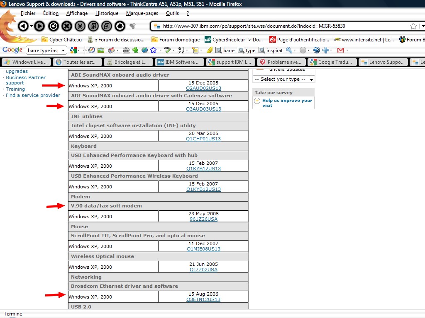This screenshot has height=318, width=425.
Task: Expand the Google search box suggestions dropdown
Action: pos(63,50)
